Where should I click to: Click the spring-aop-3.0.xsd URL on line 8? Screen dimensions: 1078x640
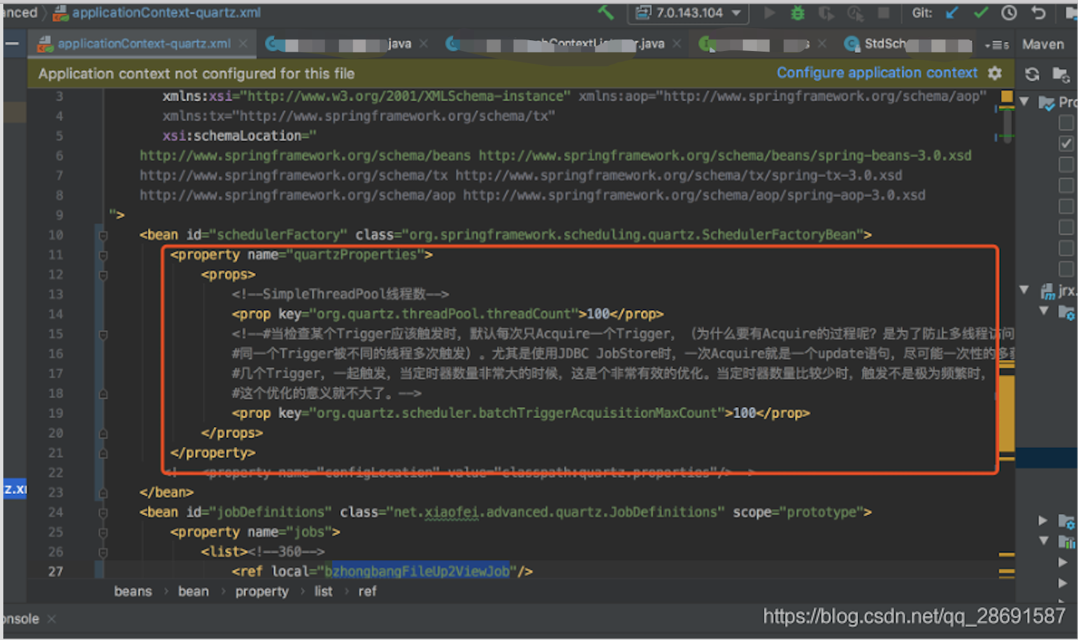click(694, 195)
